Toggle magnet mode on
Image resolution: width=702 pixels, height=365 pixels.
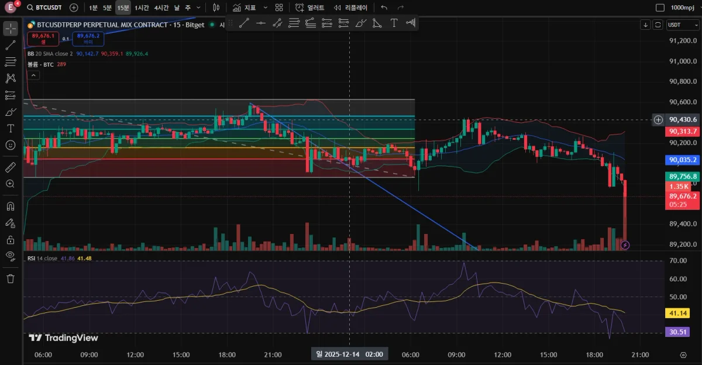[11, 206]
